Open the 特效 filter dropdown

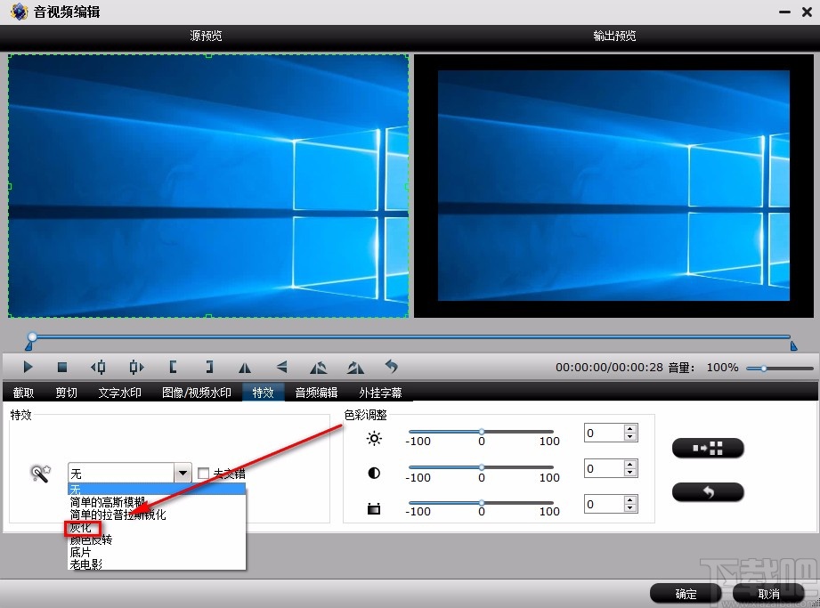coord(183,473)
